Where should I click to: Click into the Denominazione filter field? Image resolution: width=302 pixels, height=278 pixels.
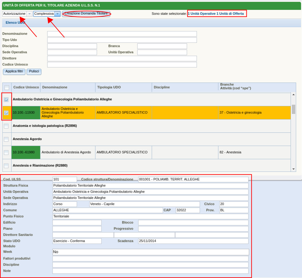(x=122, y=34)
